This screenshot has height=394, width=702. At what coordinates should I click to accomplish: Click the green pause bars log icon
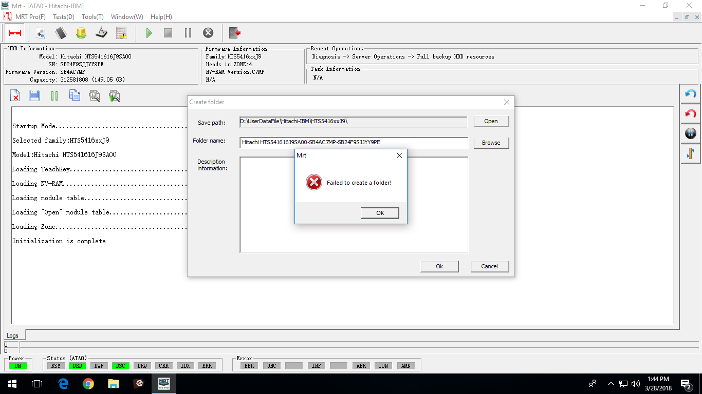click(x=54, y=95)
